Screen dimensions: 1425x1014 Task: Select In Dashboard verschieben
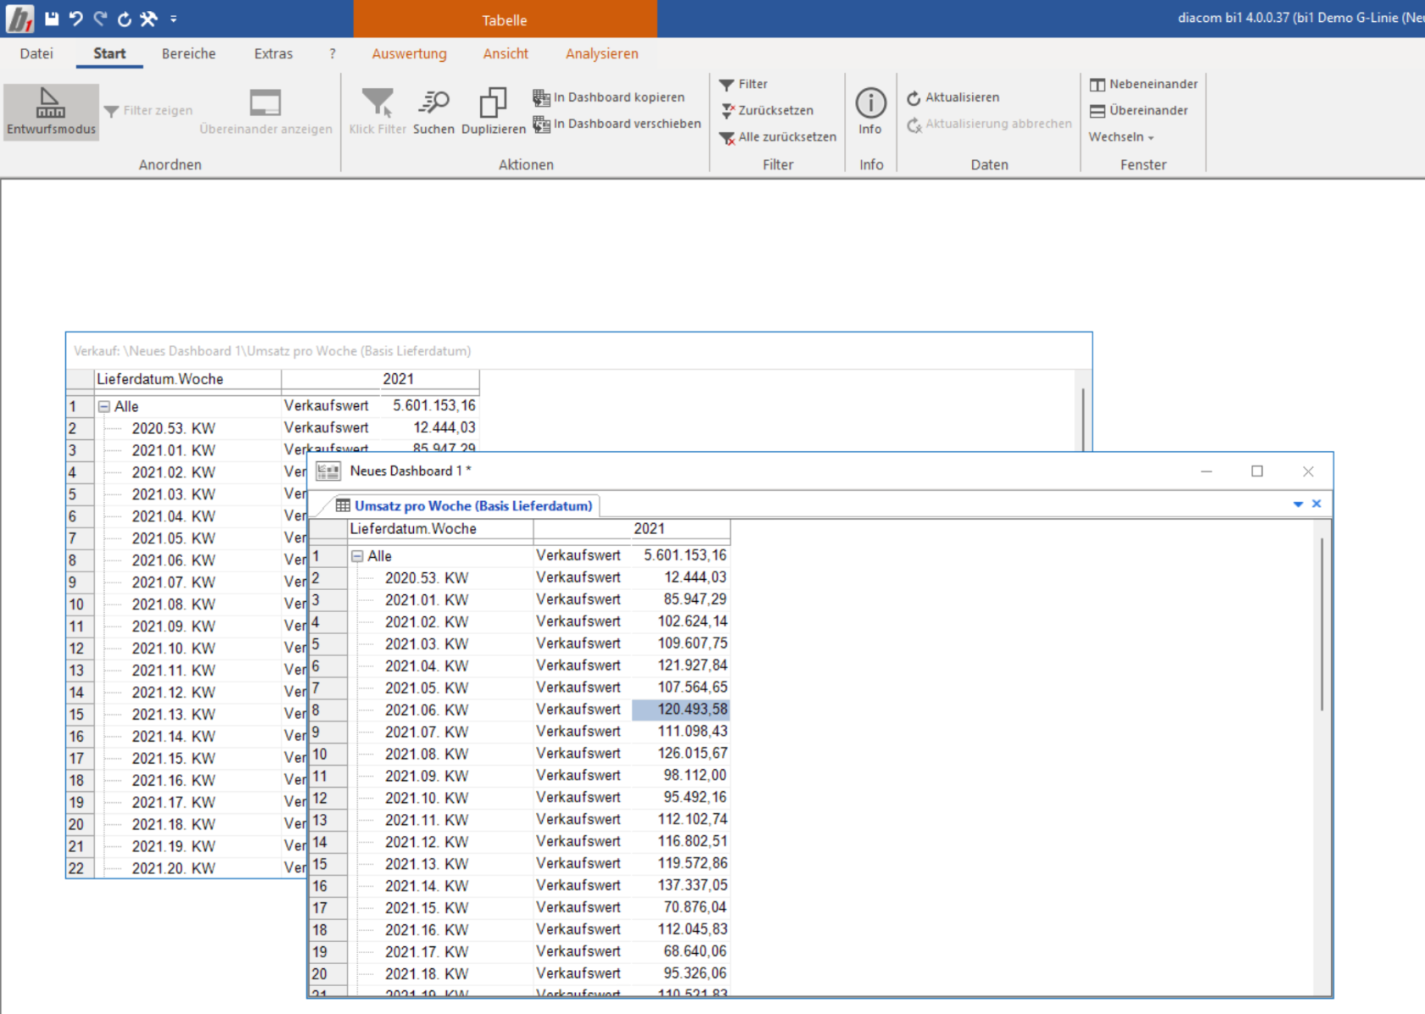pos(617,124)
